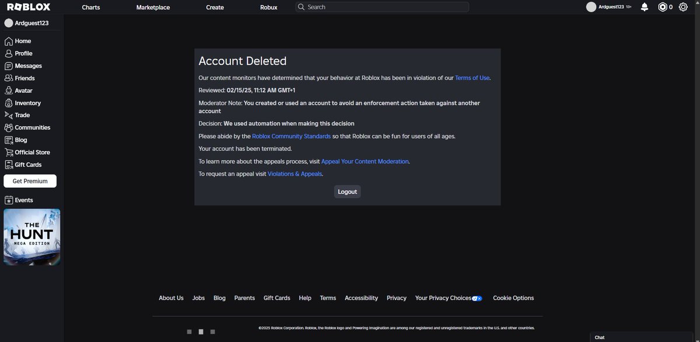Click the Official Store cart icon
Image resolution: width=700 pixels, height=342 pixels.
point(9,152)
